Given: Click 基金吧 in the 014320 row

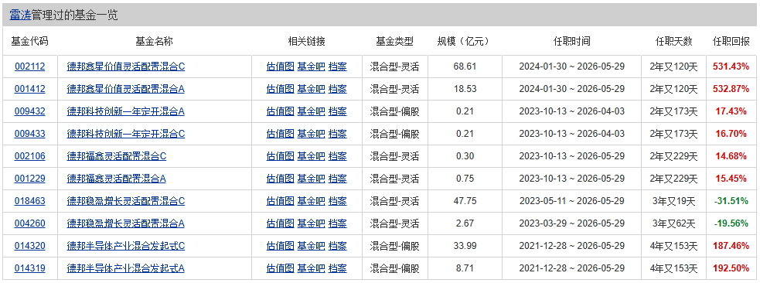Looking at the screenshot, I should 311,246.
